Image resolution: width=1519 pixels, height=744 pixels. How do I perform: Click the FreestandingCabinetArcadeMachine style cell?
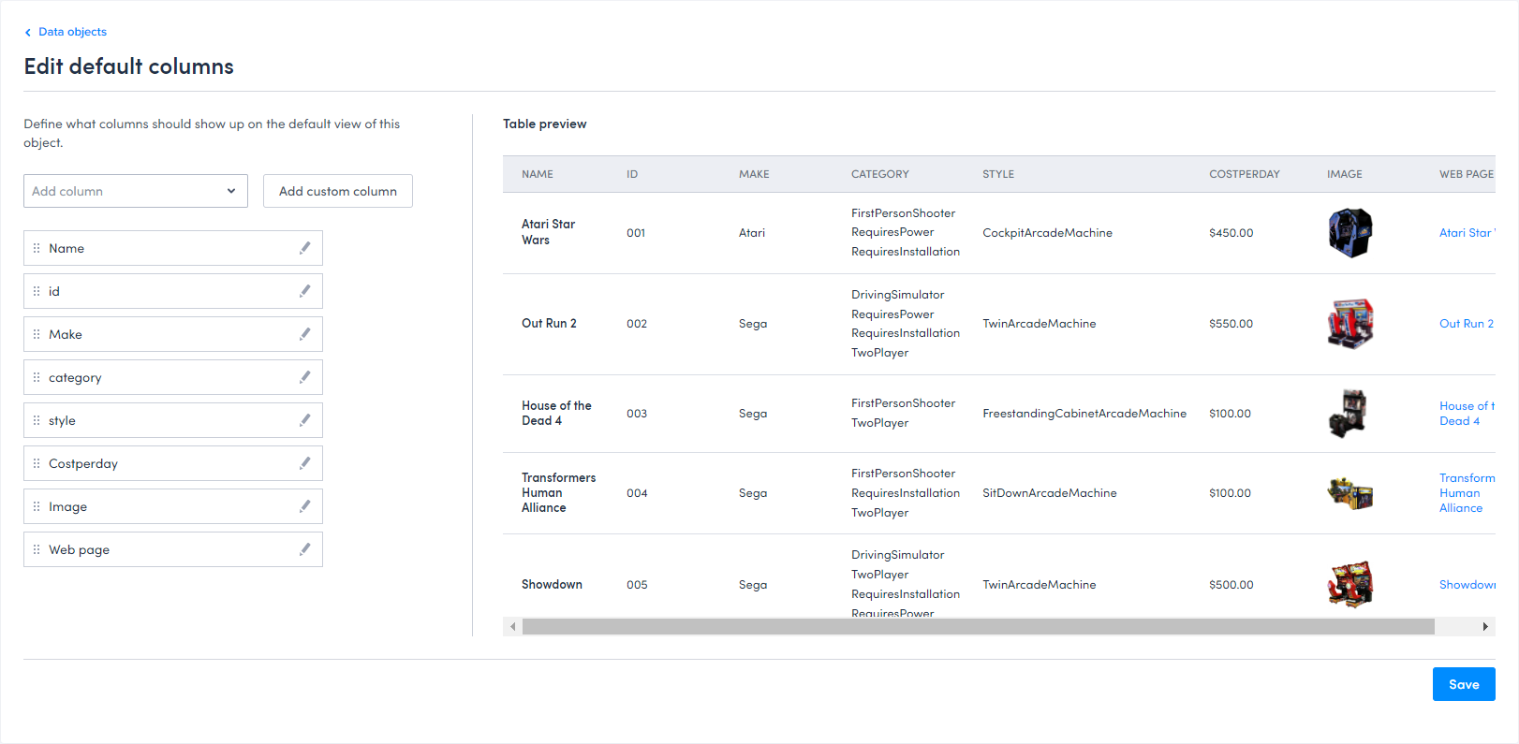(1084, 414)
